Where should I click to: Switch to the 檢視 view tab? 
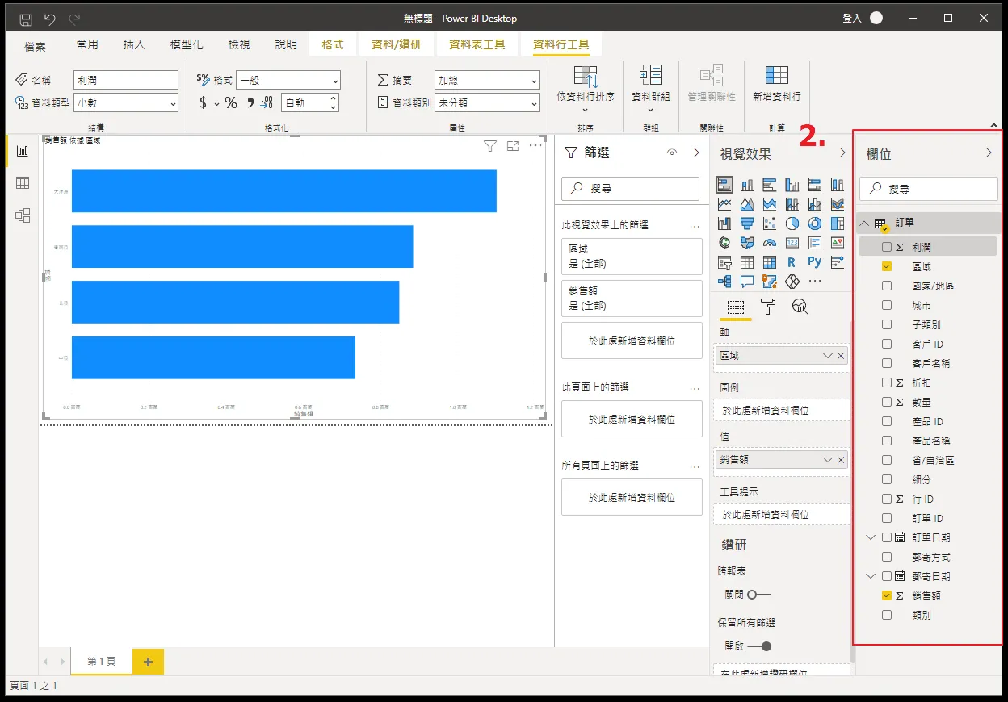pyautogui.click(x=239, y=44)
